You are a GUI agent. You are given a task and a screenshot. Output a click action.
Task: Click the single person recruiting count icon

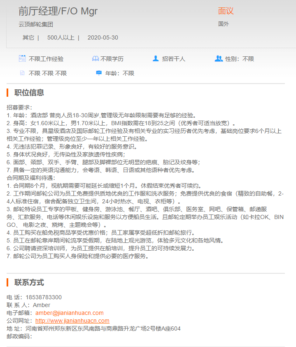click(156, 58)
